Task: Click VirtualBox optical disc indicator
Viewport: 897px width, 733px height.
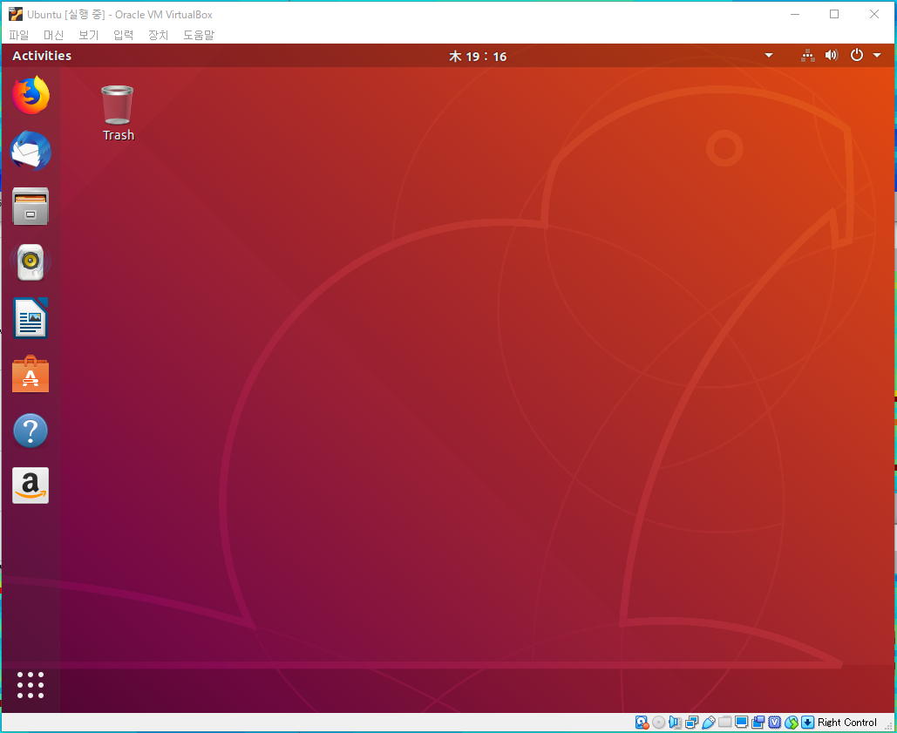Action: [658, 723]
